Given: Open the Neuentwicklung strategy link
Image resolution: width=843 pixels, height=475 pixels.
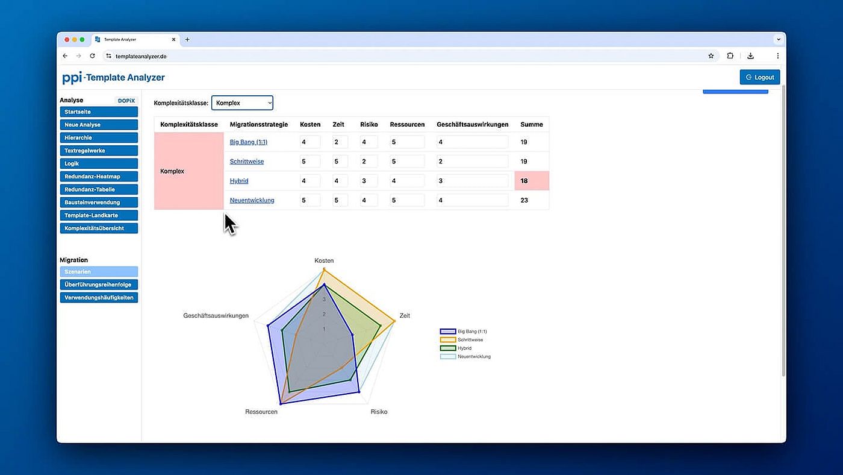Looking at the screenshot, I should [252, 200].
